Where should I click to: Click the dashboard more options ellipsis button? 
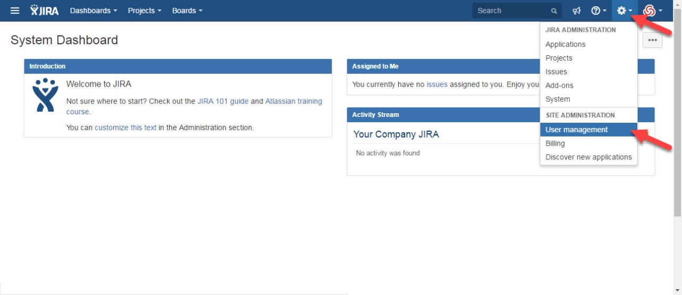point(652,40)
